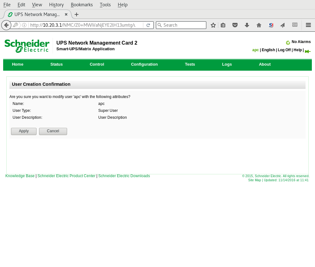The width and height of the screenshot is (315, 267).
Task: Click the CSS extension icon
Action: click(295, 25)
